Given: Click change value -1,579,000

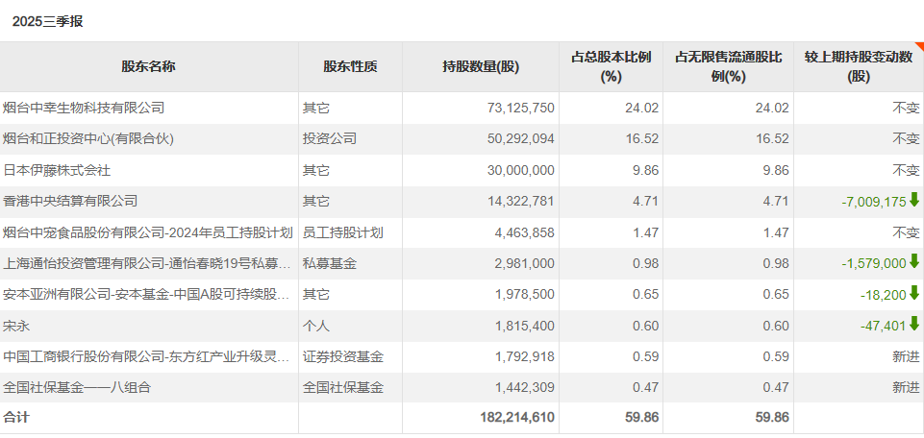Looking at the screenshot, I should pos(874,264).
